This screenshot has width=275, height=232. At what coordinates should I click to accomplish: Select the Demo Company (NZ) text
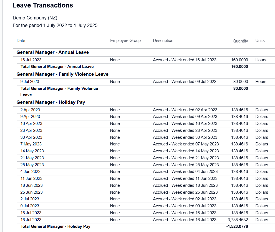coord(35,18)
